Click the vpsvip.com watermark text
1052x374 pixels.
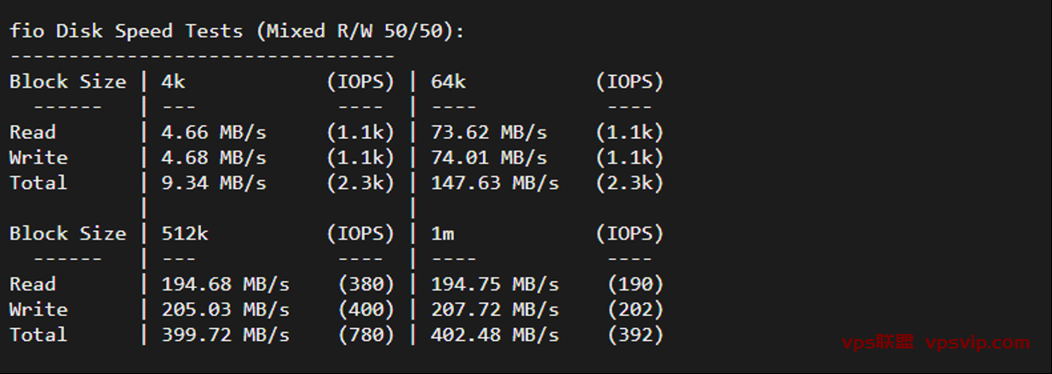click(x=977, y=343)
